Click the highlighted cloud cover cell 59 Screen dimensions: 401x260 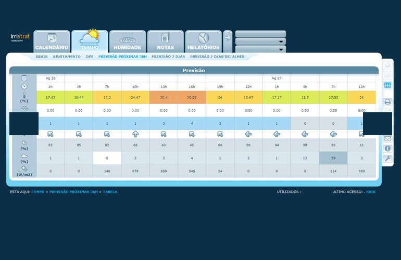333,158
